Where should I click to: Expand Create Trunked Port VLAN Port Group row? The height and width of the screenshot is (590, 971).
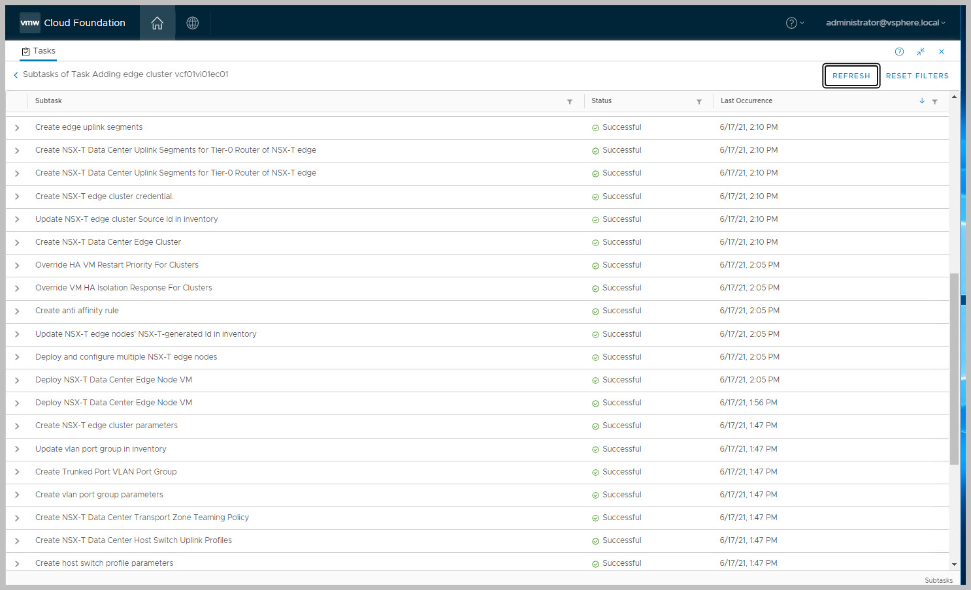tap(17, 472)
